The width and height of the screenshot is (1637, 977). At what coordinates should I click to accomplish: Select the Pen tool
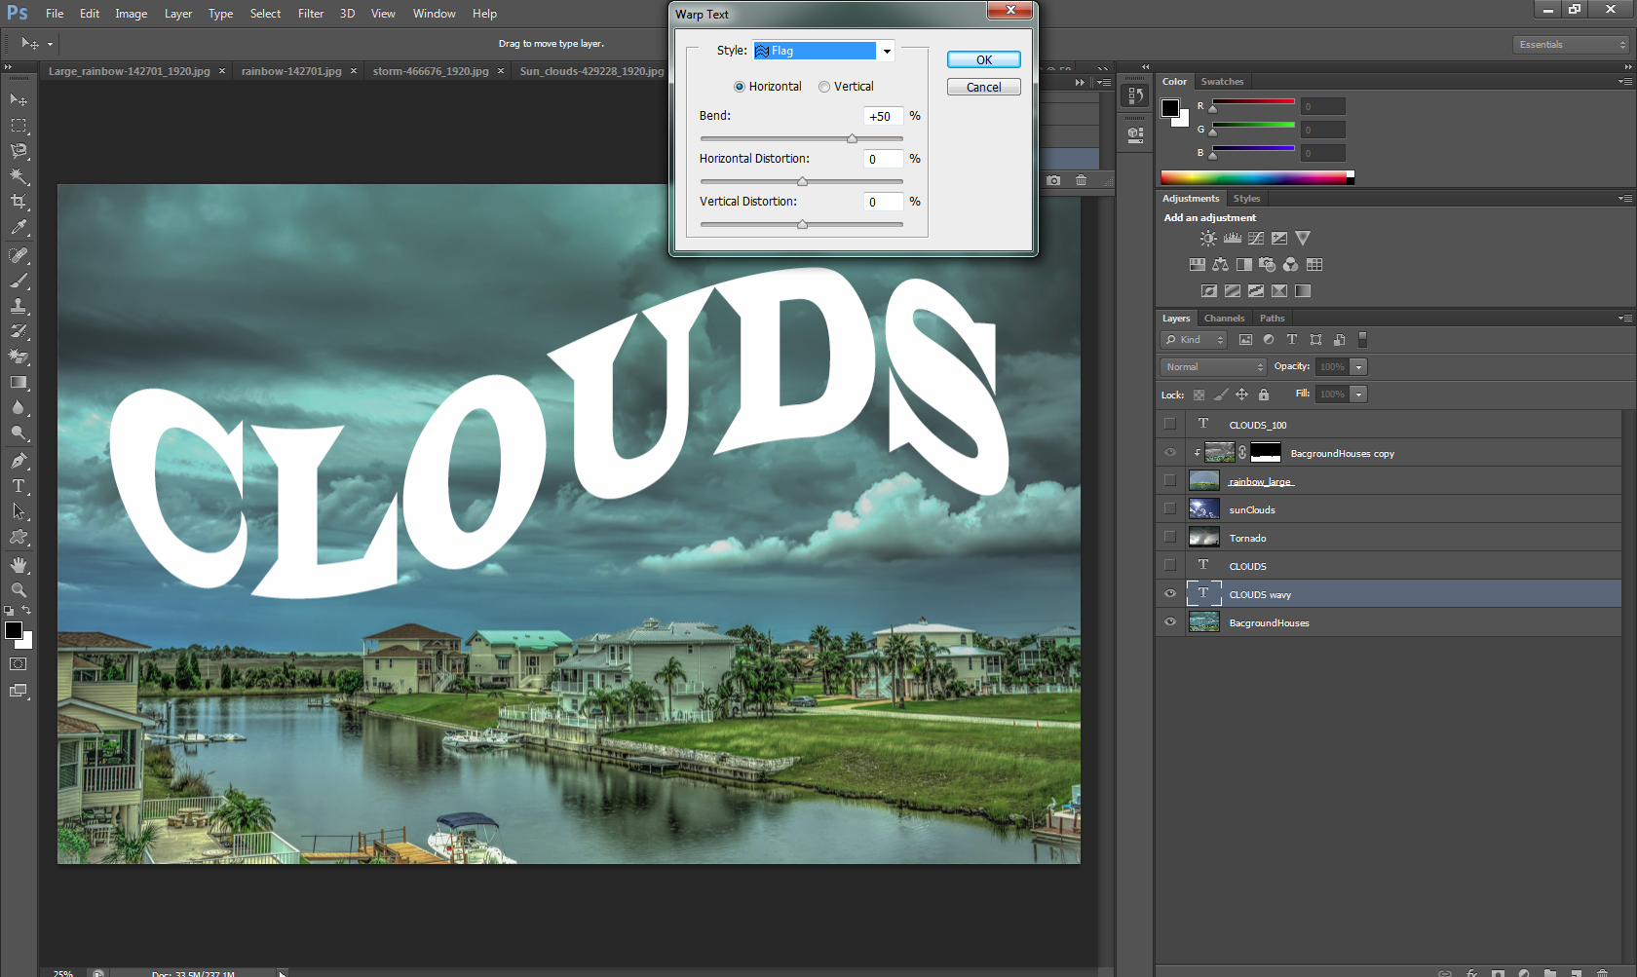pyautogui.click(x=19, y=461)
